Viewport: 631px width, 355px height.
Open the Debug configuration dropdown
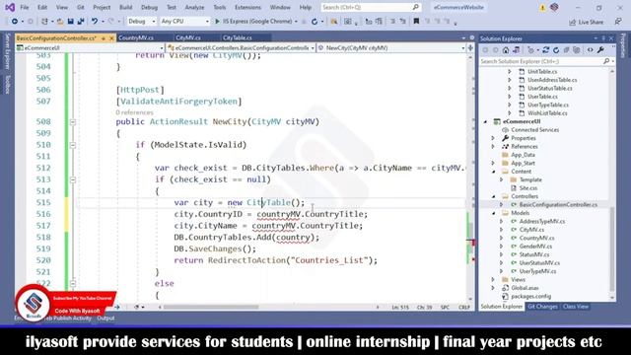click(x=141, y=22)
